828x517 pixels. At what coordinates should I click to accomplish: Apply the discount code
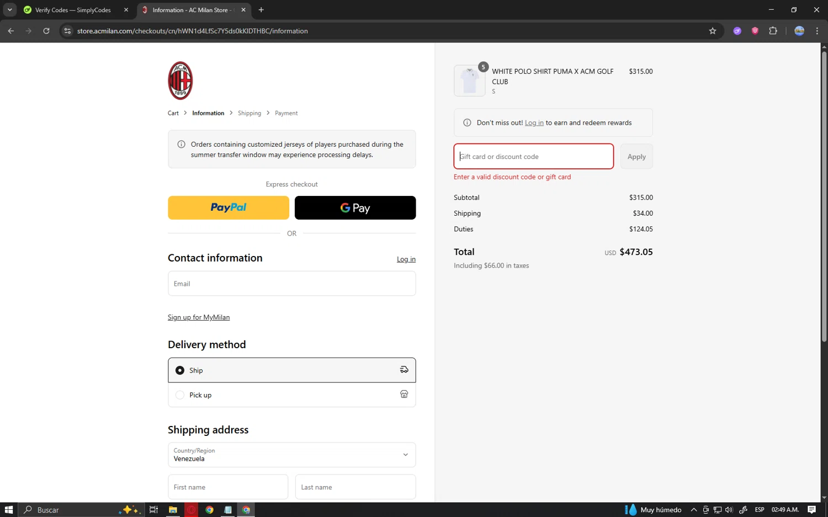[x=636, y=157]
